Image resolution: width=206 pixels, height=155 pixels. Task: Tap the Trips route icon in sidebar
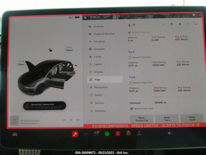[x=91, y=79]
